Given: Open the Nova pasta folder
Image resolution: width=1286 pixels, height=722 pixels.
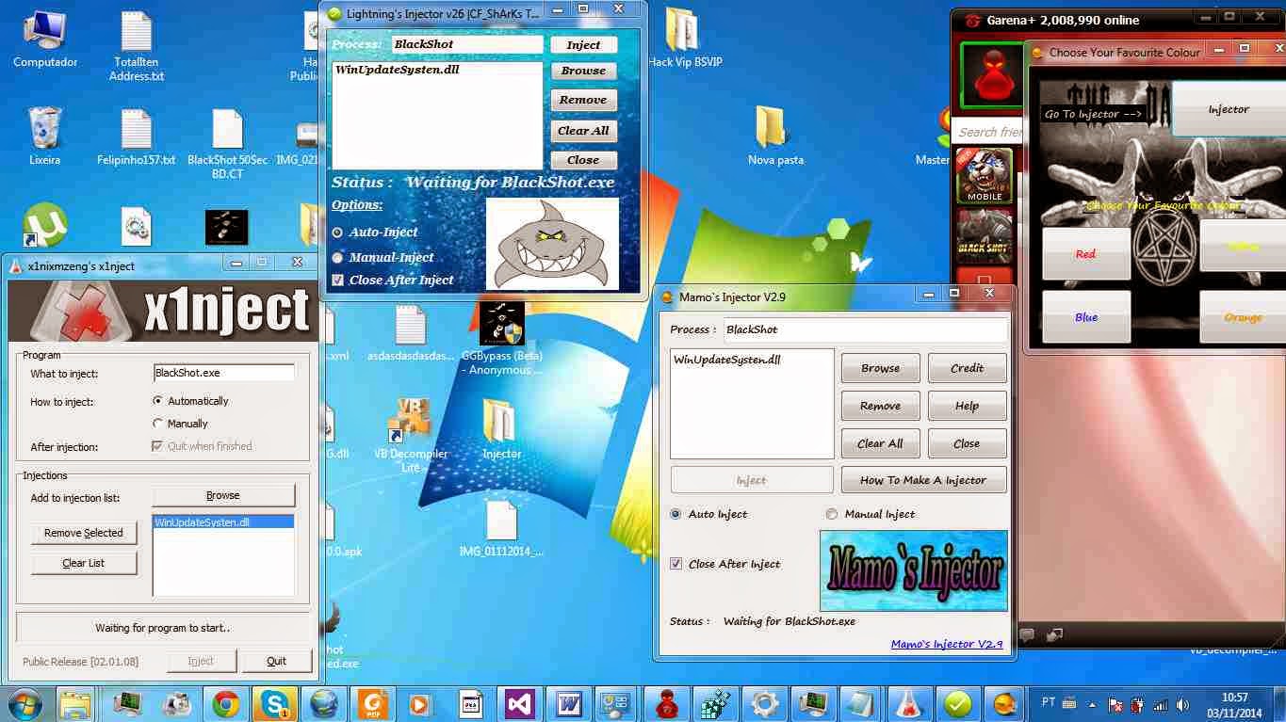Looking at the screenshot, I should [x=775, y=136].
